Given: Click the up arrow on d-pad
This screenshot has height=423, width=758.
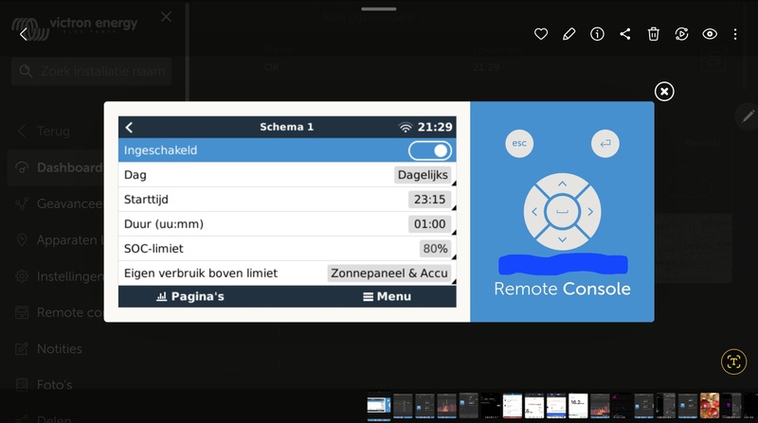Looking at the screenshot, I should coord(562,184).
